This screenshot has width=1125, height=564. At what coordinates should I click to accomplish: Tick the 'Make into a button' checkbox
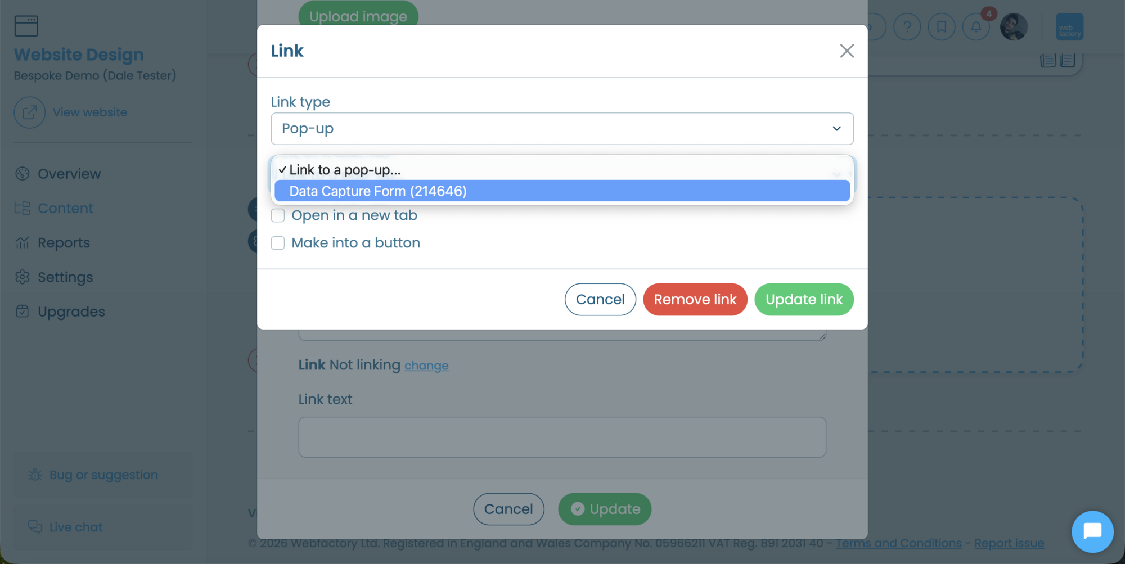click(278, 243)
